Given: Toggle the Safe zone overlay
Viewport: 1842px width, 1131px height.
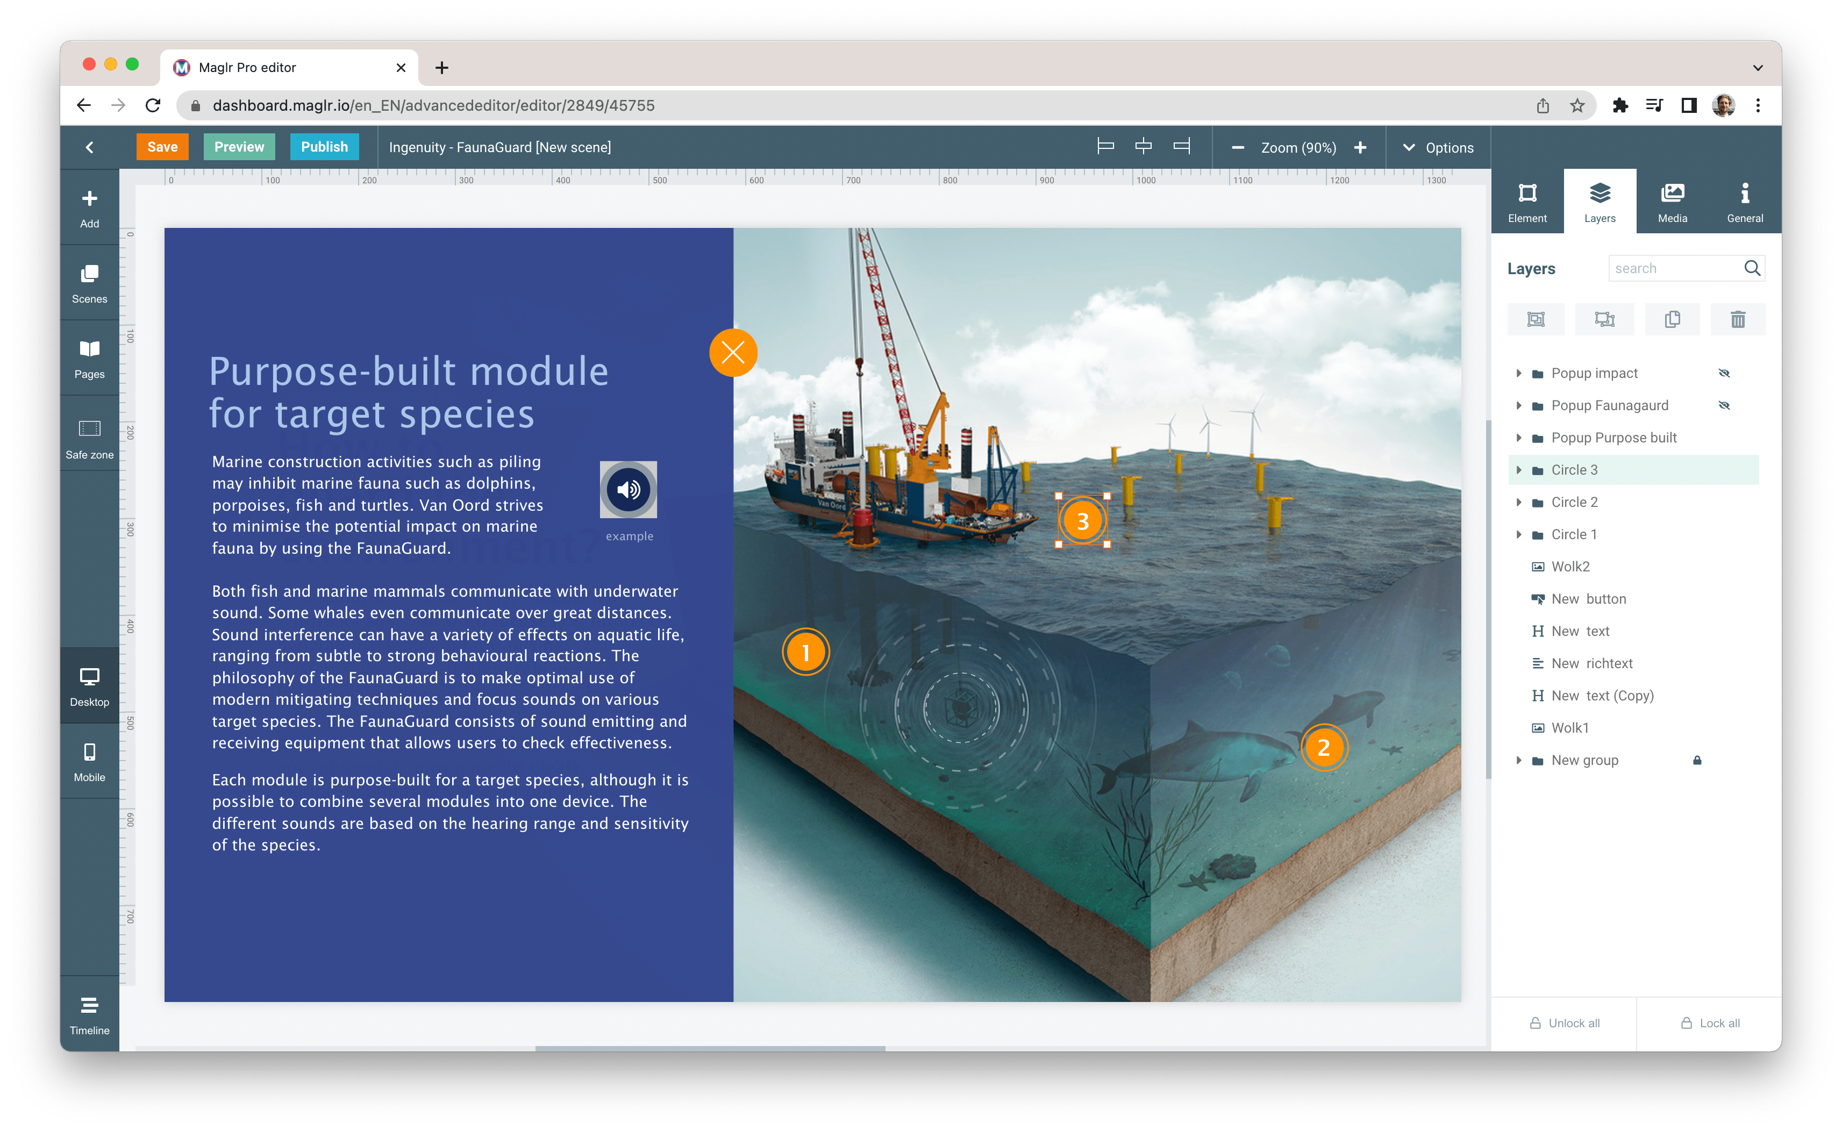Looking at the screenshot, I should 89,438.
